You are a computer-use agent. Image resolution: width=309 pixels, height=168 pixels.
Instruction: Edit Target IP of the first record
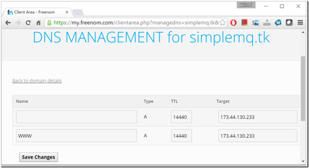click(x=258, y=117)
